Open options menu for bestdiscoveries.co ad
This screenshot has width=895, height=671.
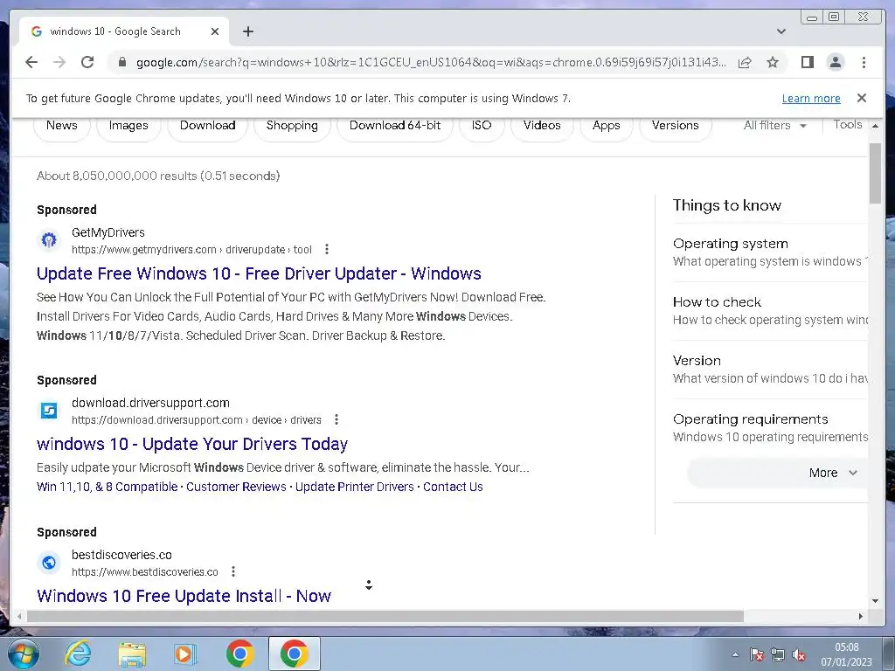click(233, 571)
